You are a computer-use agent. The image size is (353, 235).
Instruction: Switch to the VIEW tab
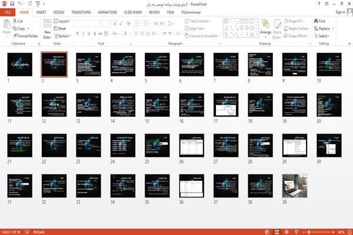pyautogui.click(x=171, y=12)
